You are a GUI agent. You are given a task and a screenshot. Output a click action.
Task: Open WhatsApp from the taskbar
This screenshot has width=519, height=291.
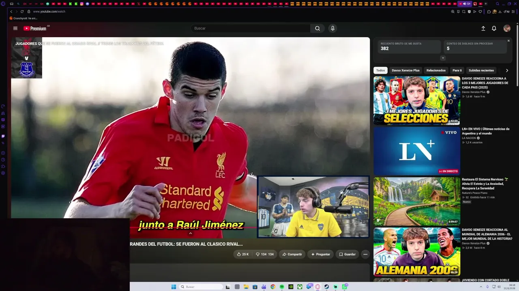[344, 287]
